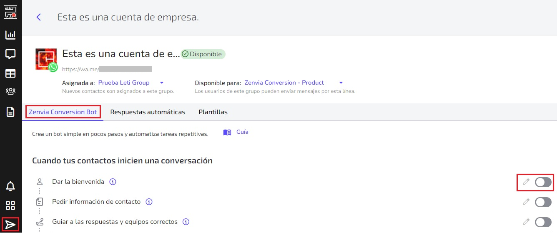Open the Zenvia logo home icon
This screenshot has width=557, height=233.
pyautogui.click(x=10, y=12)
